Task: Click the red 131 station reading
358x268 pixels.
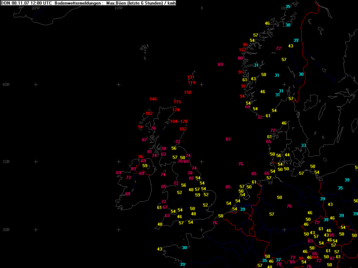Action: pos(191,77)
